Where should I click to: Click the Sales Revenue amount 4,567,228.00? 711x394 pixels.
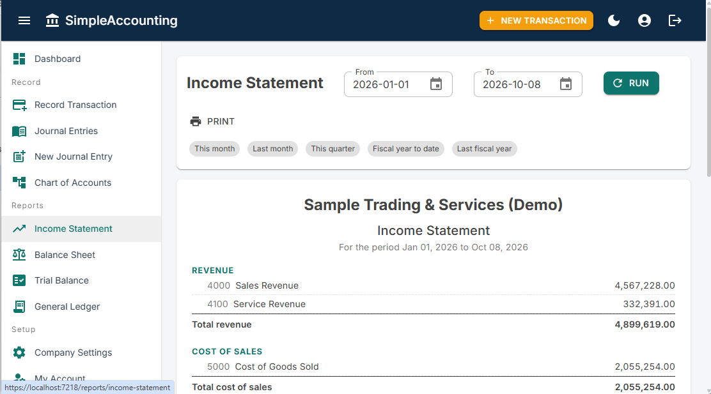tap(645, 286)
